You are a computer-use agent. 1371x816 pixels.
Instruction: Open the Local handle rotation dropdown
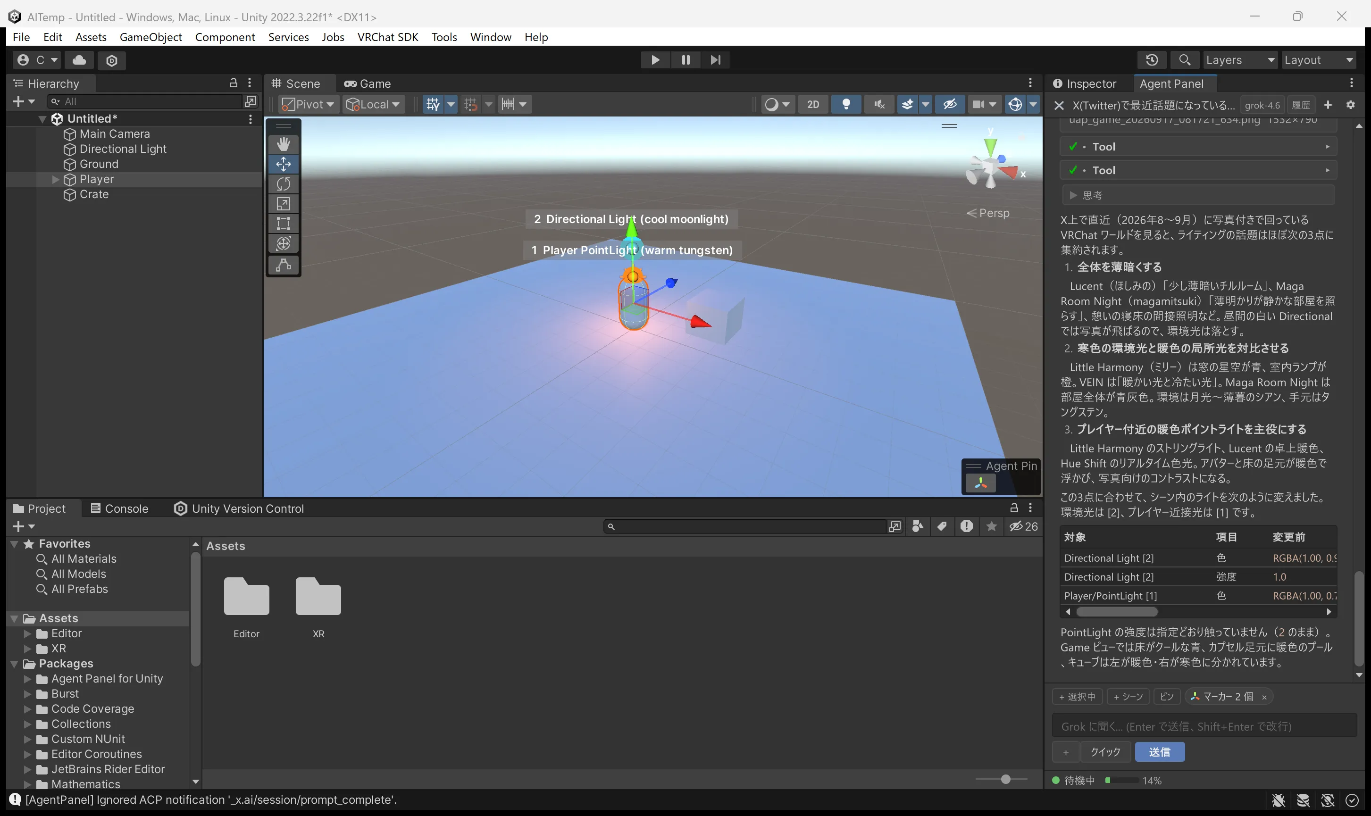tap(374, 104)
